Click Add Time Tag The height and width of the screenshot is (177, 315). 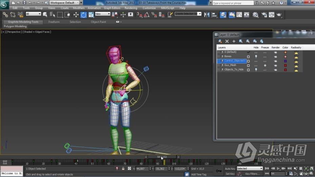199,174
